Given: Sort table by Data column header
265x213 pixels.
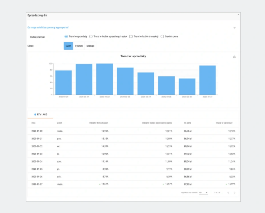Looking at the screenshot, I should (x=33, y=123).
